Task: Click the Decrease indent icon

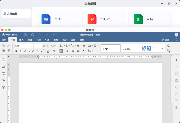Action: pyautogui.click(x=78, y=46)
